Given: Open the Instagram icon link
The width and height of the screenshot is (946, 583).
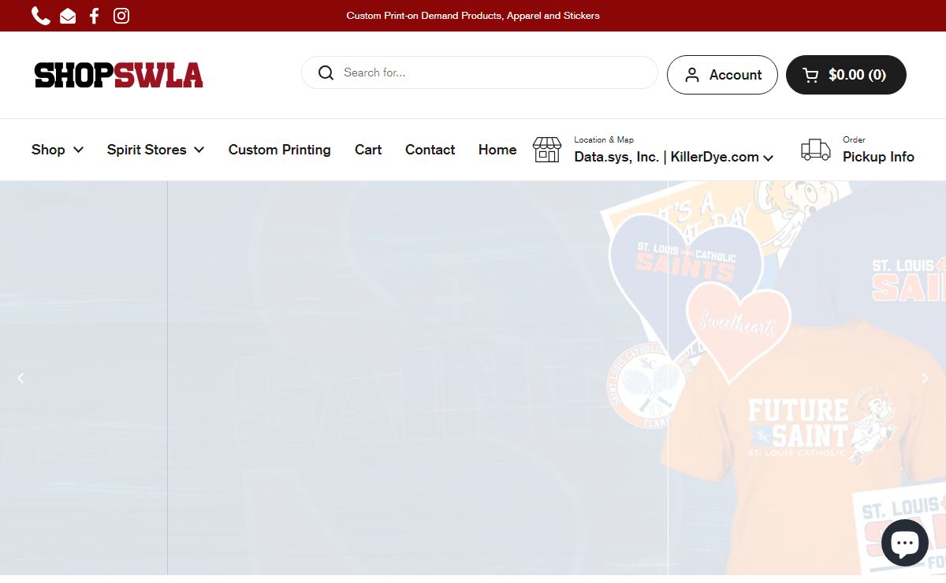Looking at the screenshot, I should click(121, 16).
